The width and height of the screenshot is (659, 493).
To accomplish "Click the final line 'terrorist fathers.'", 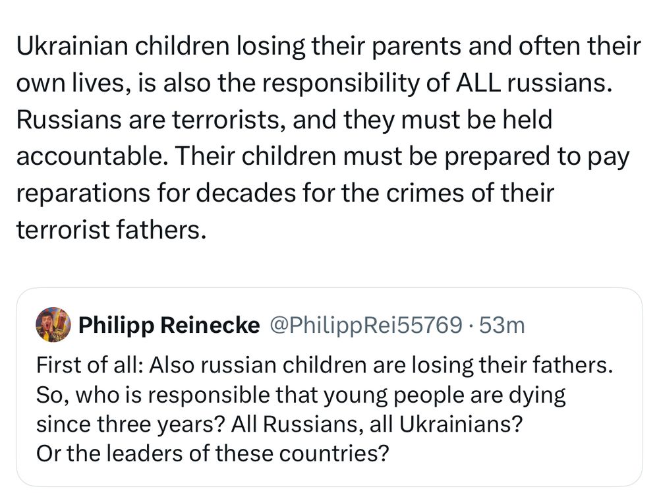I will (x=111, y=229).
